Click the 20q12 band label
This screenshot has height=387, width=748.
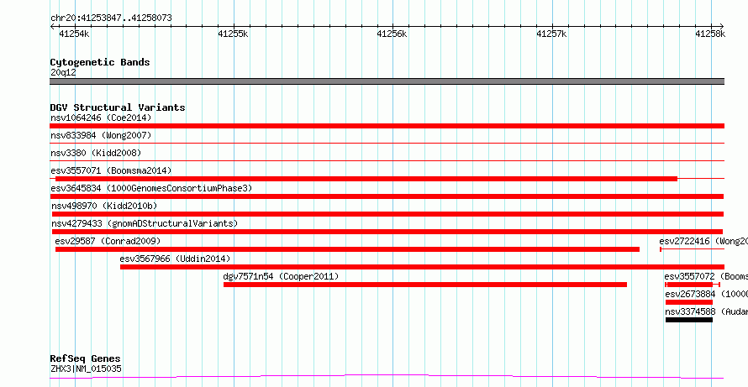(63, 73)
